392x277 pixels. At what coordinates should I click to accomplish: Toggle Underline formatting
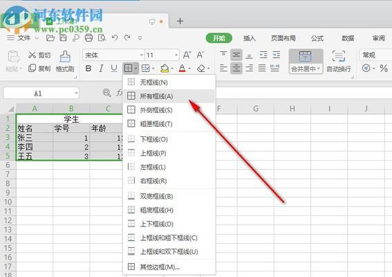click(114, 68)
